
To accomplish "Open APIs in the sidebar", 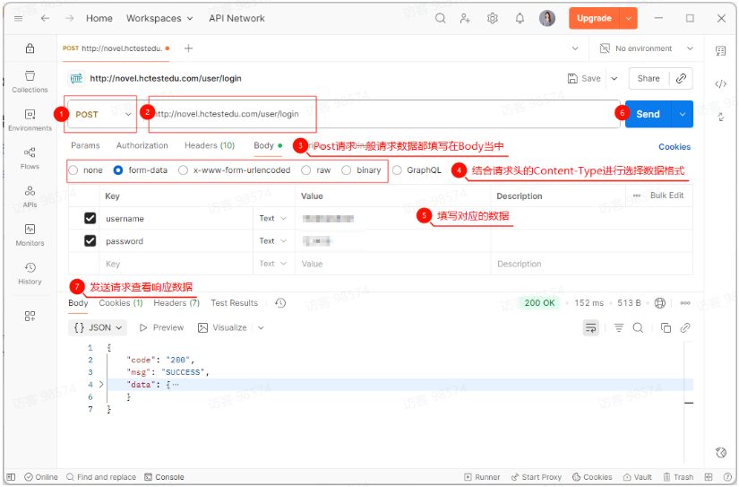I will point(30,196).
